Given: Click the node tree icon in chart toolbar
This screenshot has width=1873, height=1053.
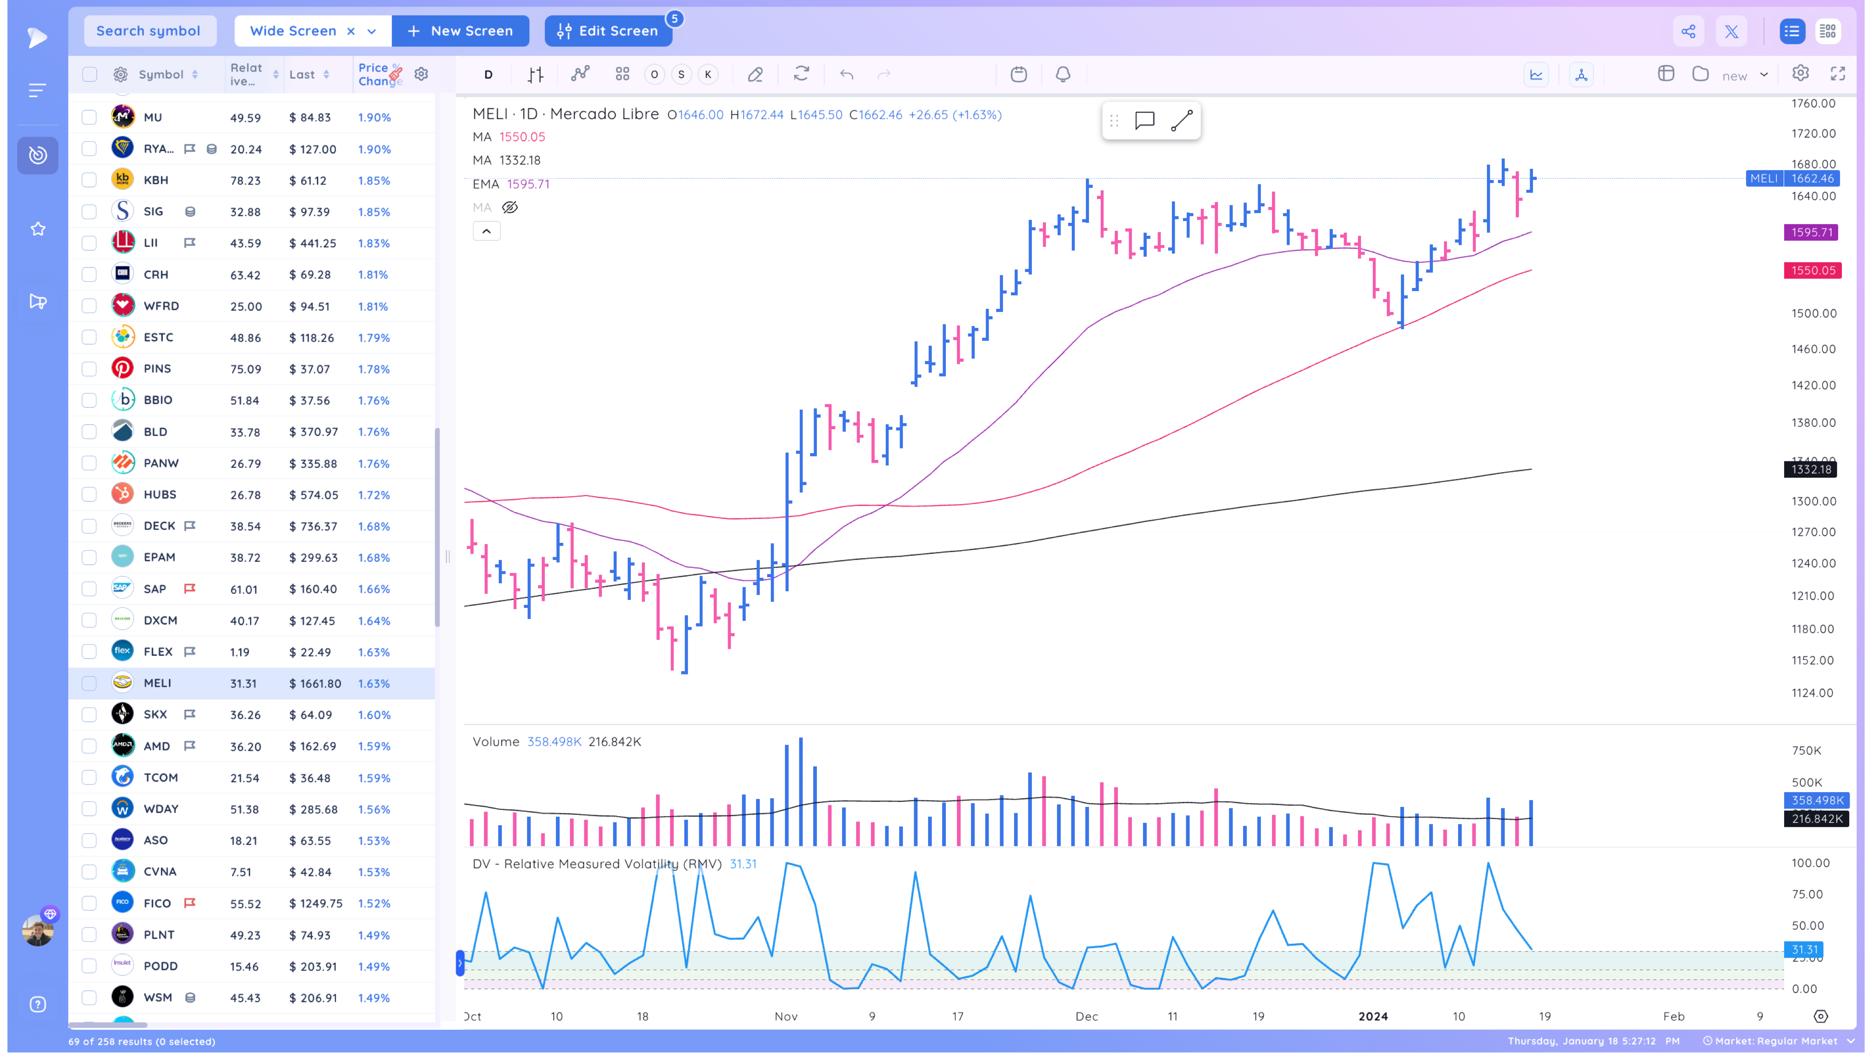Looking at the screenshot, I should (x=1581, y=74).
